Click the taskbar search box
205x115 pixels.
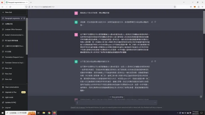tap(20, 113)
